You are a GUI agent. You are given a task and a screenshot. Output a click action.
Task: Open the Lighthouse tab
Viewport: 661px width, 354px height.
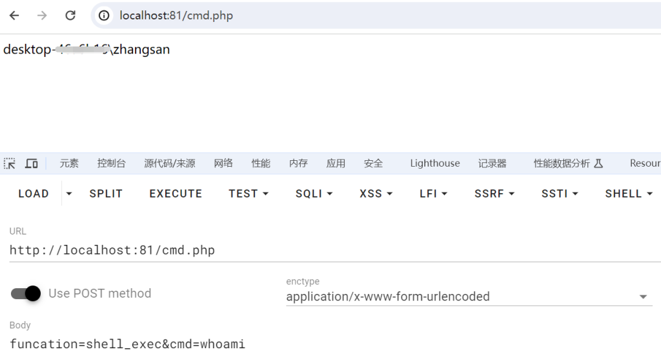point(435,163)
